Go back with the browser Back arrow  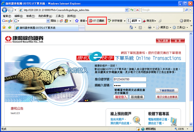tap(5, 10)
